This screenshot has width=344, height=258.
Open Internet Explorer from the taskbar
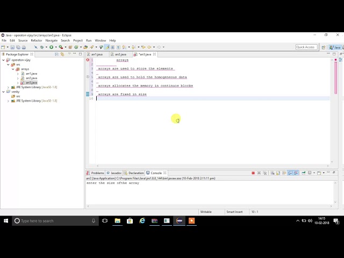(x=142, y=221)
